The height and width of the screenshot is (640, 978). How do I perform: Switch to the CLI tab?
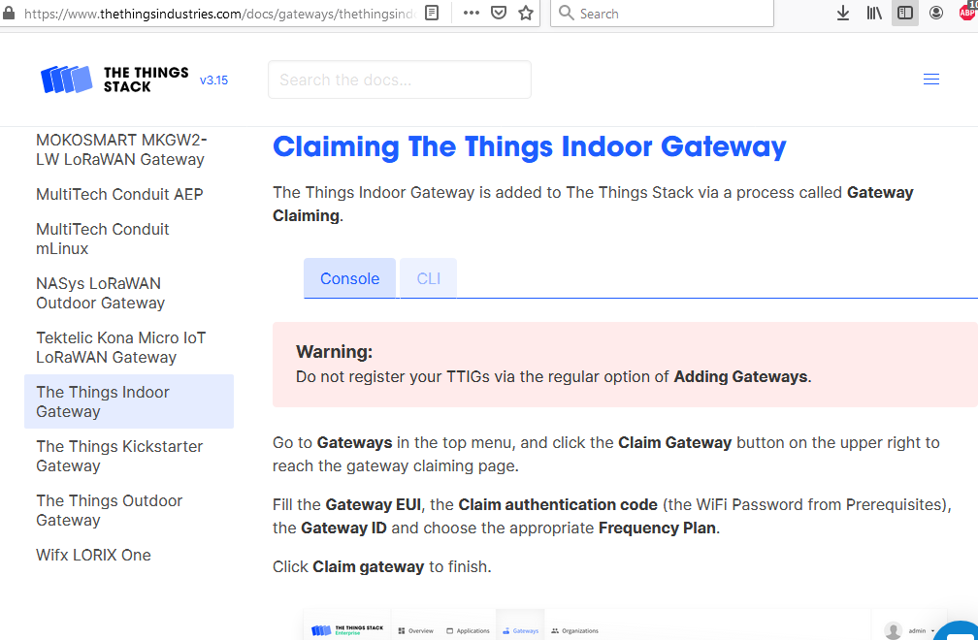click(429, 278)
